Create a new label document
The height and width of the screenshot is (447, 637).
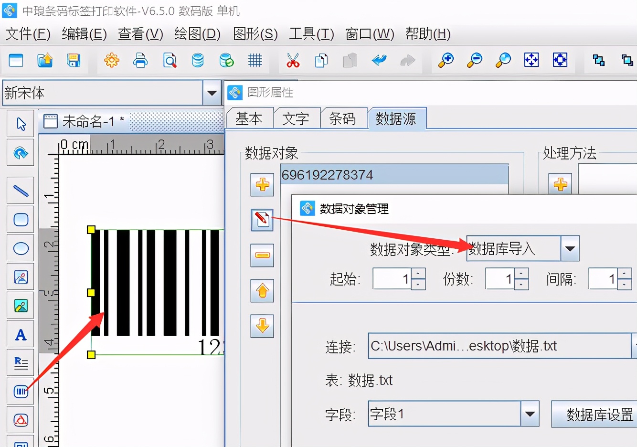pyautogui.click(x=16, y=60)
